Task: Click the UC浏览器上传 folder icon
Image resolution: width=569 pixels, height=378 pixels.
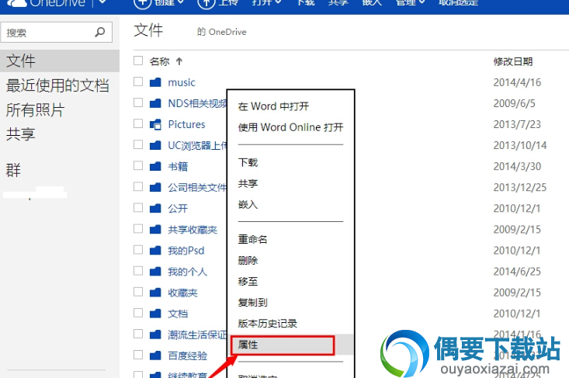Action: pyautogui.click(x=155, y=145)
